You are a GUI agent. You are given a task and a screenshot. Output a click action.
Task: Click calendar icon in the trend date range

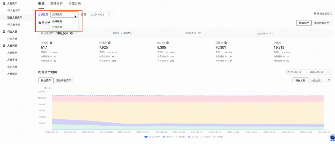329,72
